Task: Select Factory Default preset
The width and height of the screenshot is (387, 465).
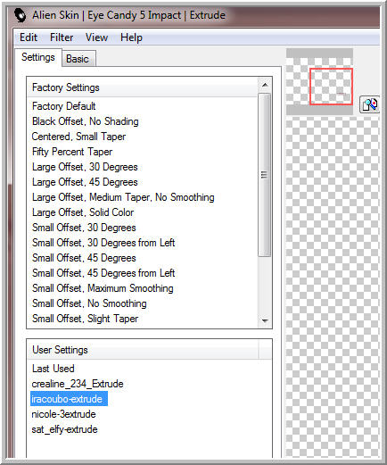Action: [x=63, y=106]
